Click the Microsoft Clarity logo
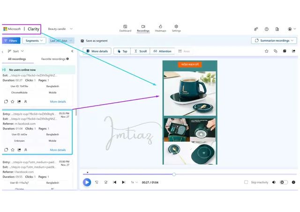Image resolution: width=300 pixels, height=212 pixels. pos(22,29)
